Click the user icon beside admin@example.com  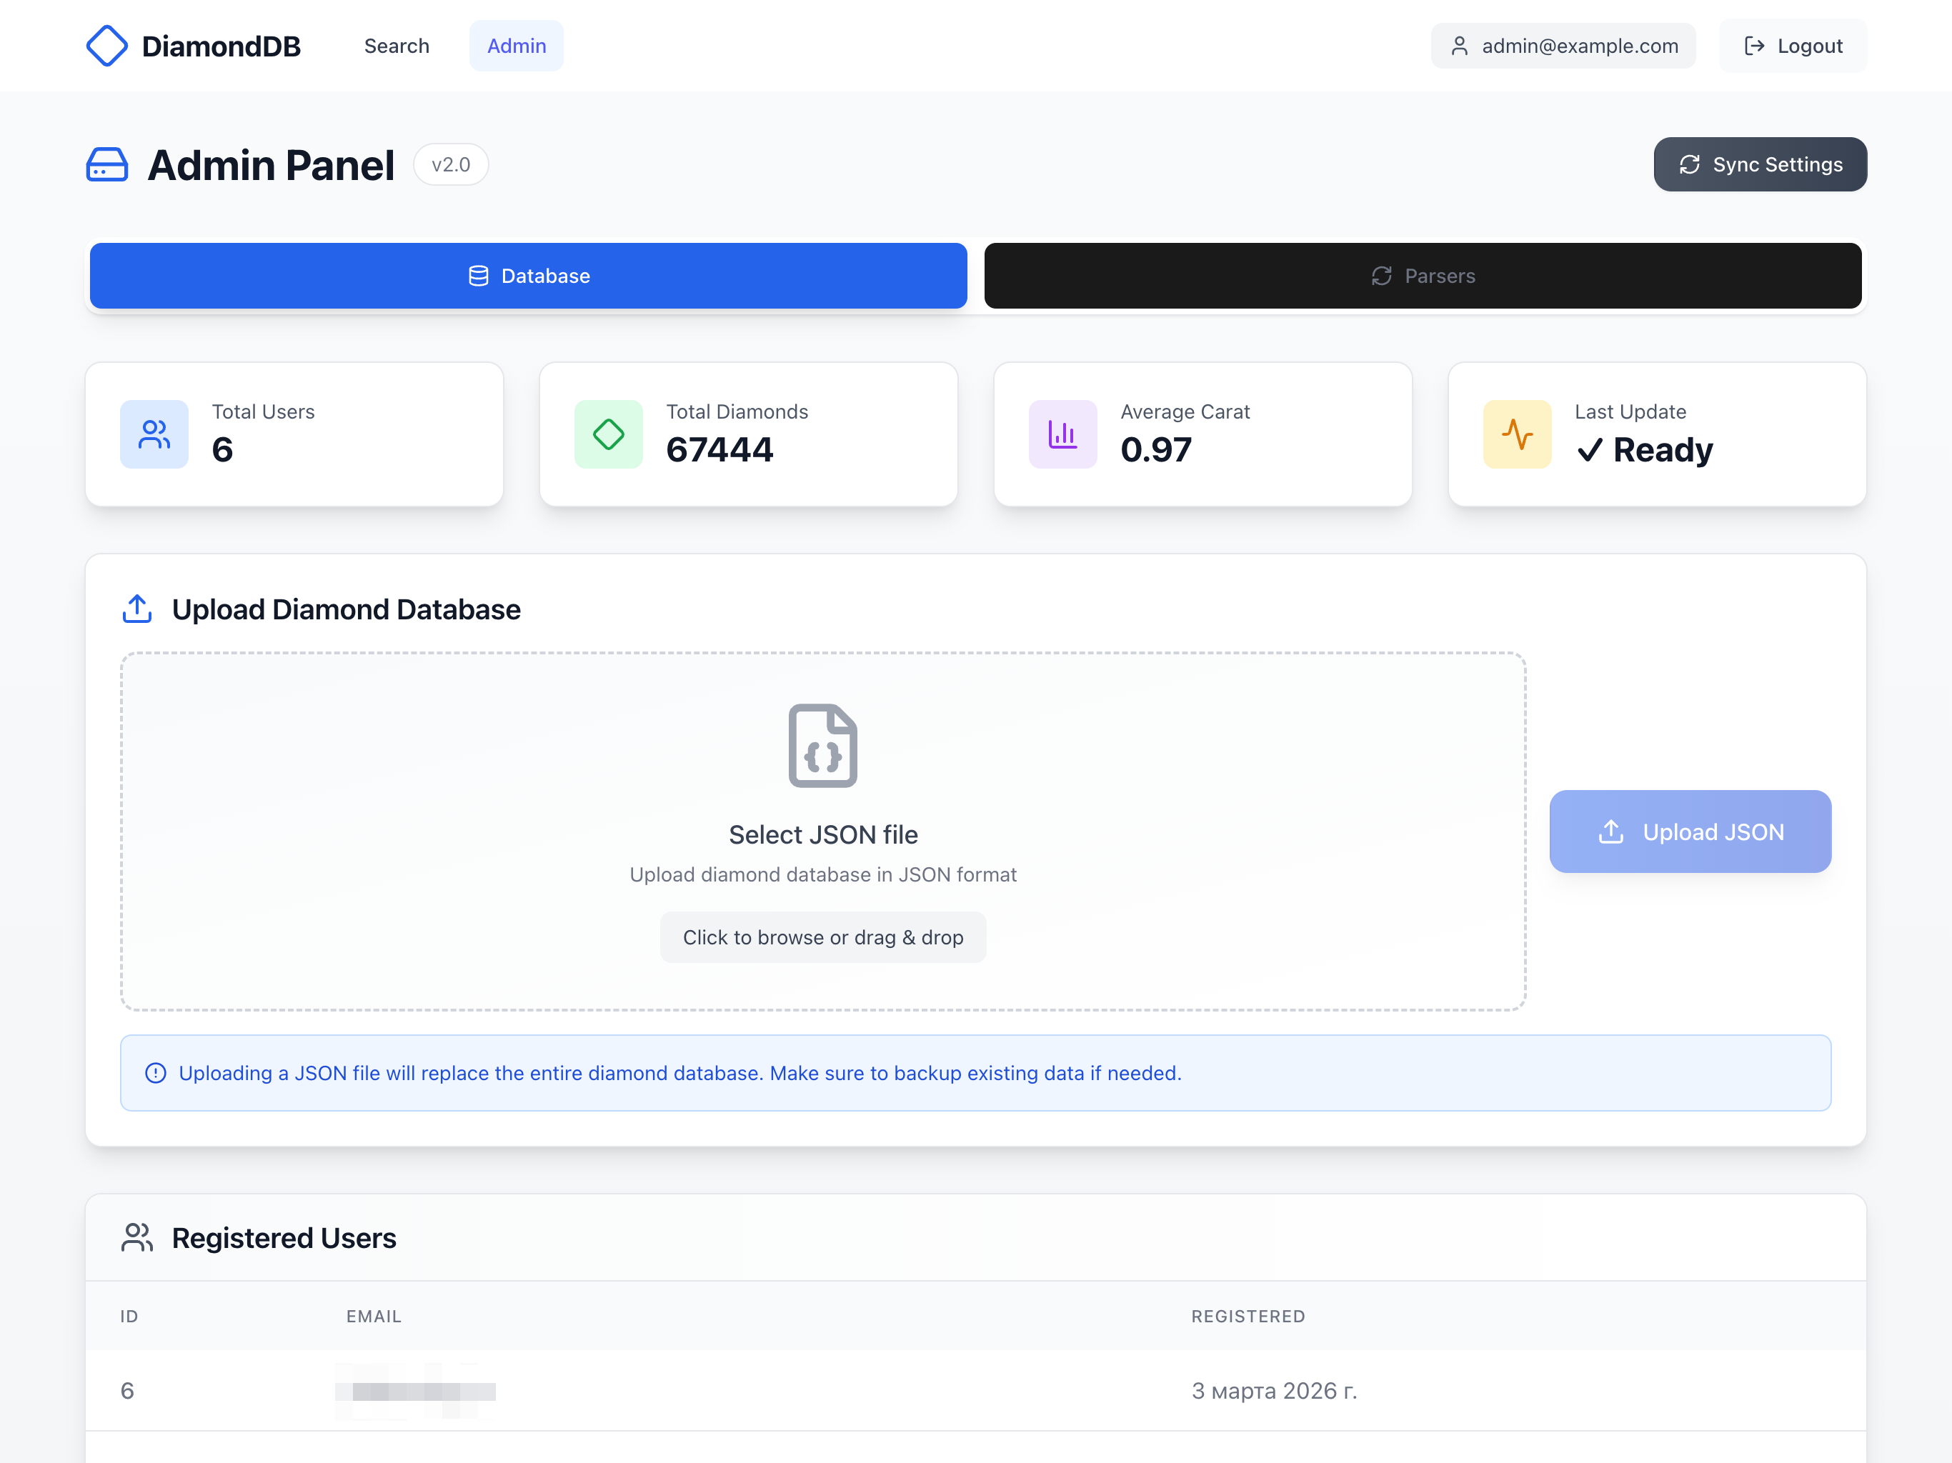pyautogui.click(x=1460, y=46)
